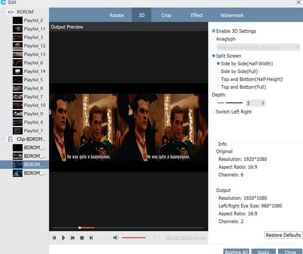Select Playlist_9 thumbnail
The image size is (303, 254).
[18, 114]
